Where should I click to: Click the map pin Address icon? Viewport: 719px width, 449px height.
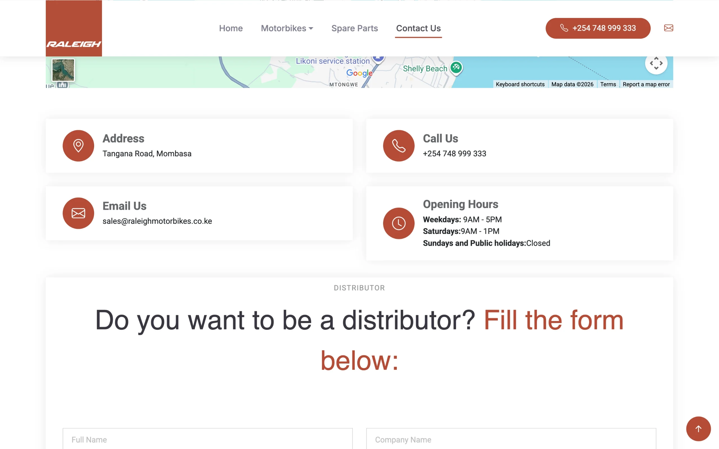pyautogui.click(x=78, y=146)
